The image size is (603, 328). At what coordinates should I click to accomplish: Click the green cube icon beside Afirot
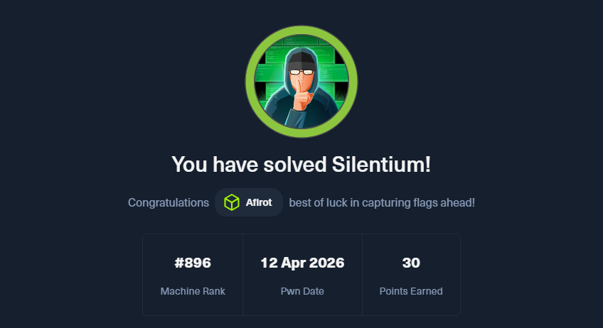232,202
